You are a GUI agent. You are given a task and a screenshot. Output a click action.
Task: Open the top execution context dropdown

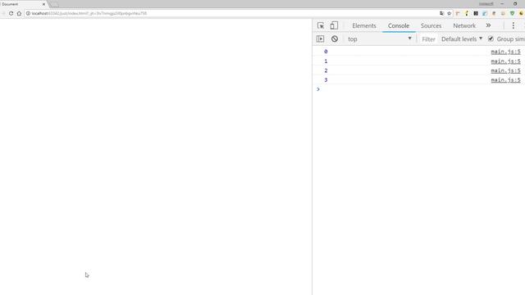point(380,39)
